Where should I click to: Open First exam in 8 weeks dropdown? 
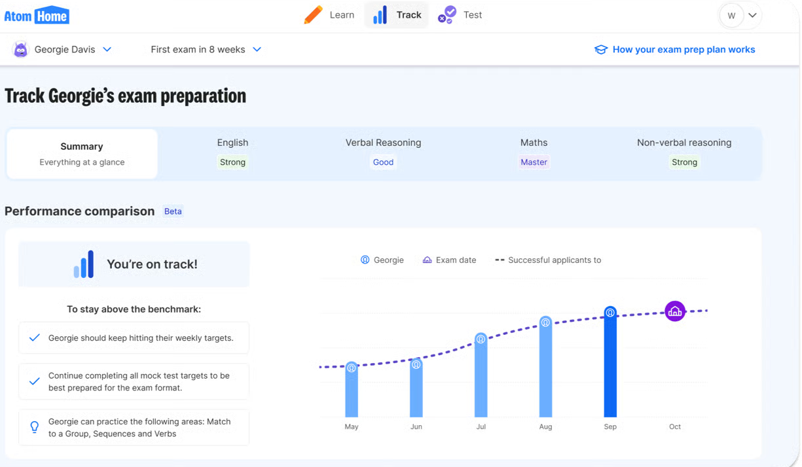(x=206, y=49)
